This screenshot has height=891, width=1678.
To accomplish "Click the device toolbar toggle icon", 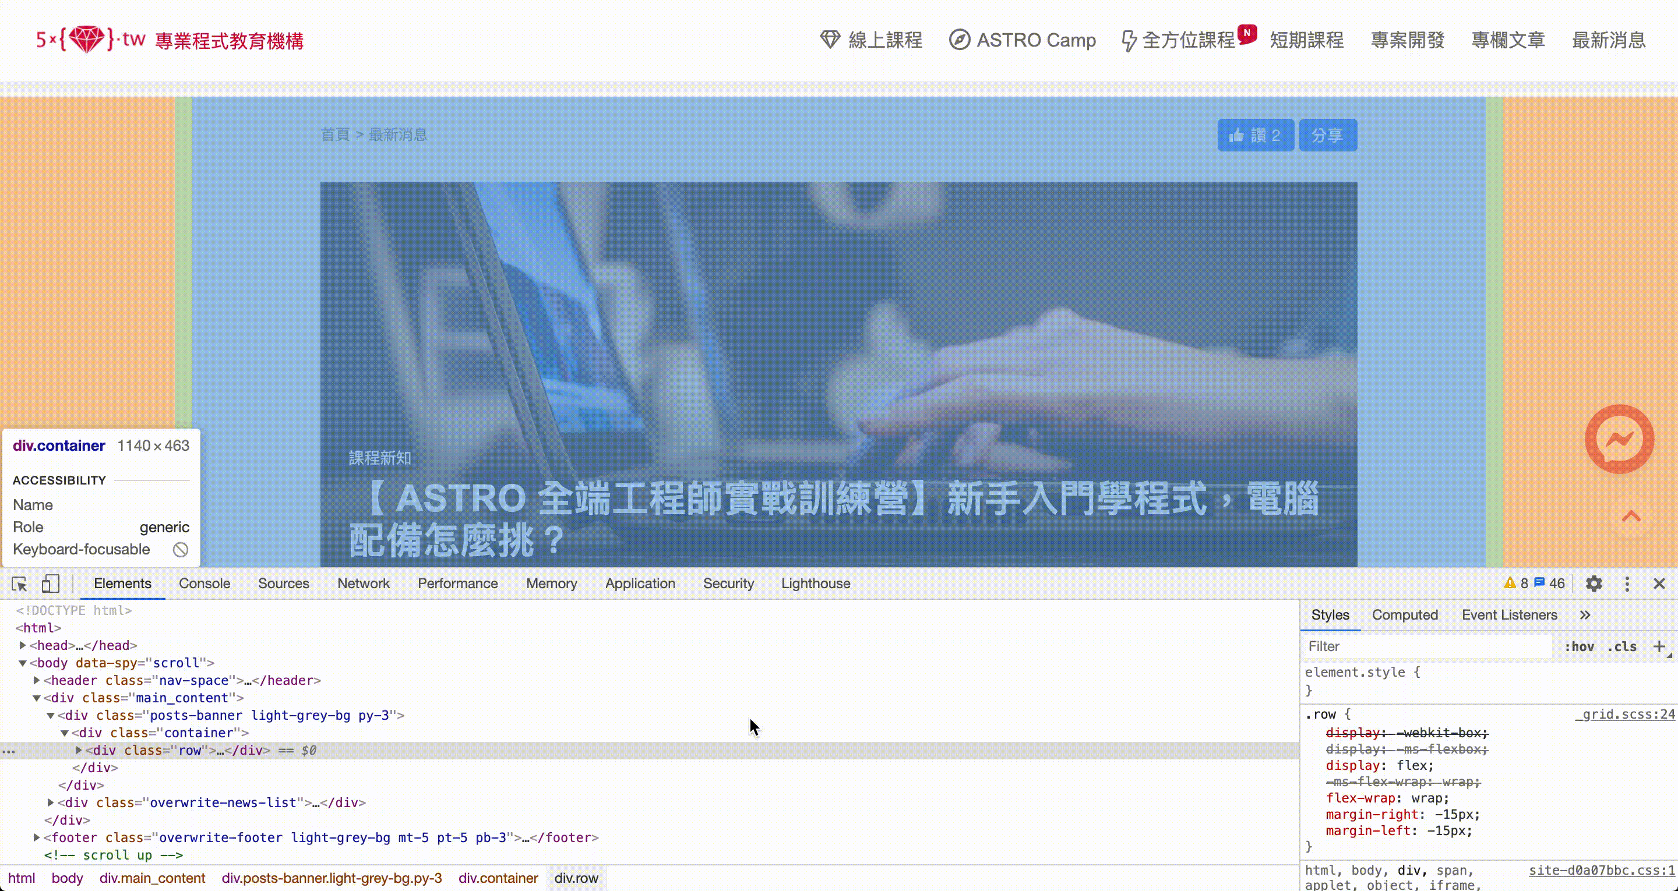I will coord(49,584).
